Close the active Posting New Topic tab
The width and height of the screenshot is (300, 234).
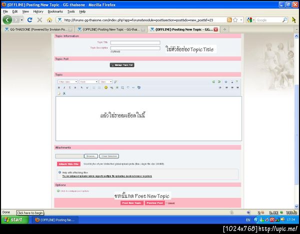[x=216, y=29]
